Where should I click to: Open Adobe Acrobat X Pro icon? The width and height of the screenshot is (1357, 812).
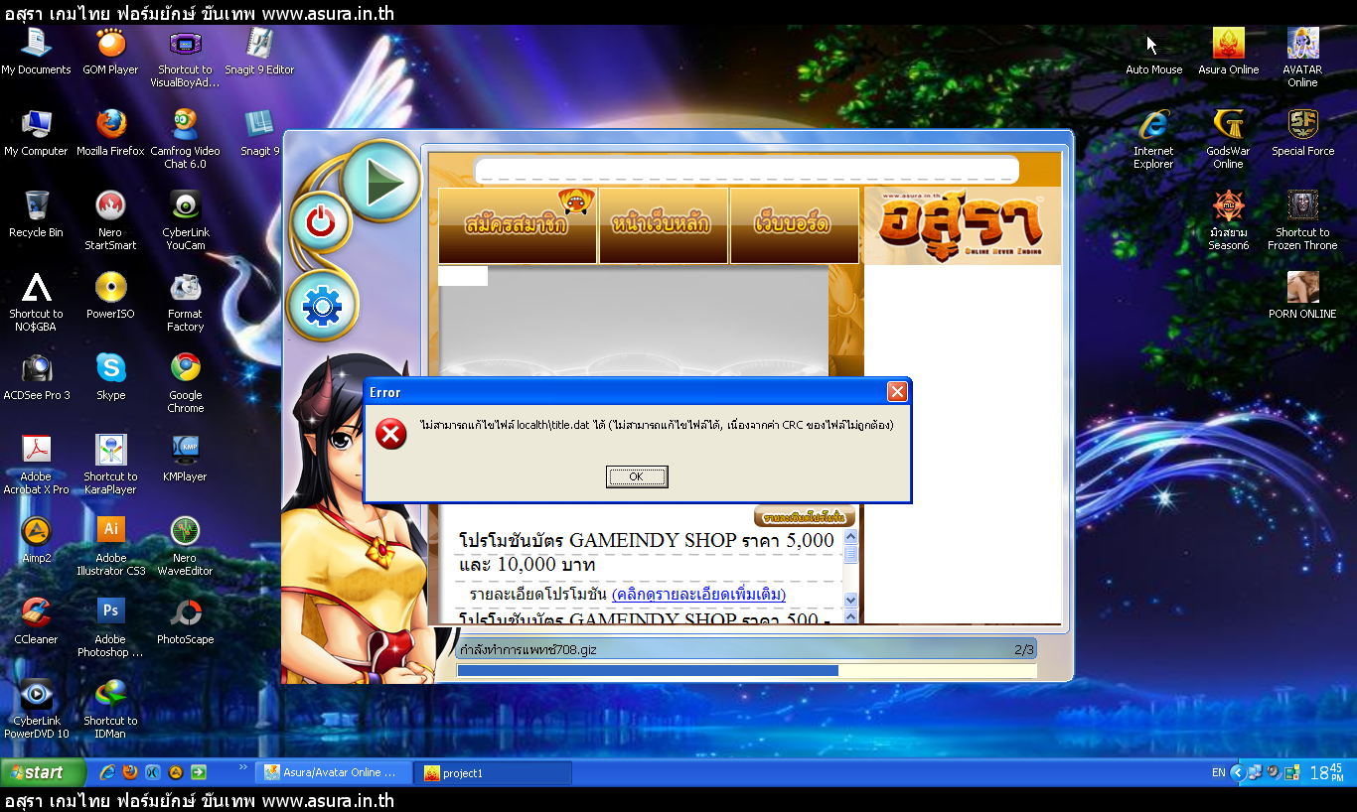point(37,465)
